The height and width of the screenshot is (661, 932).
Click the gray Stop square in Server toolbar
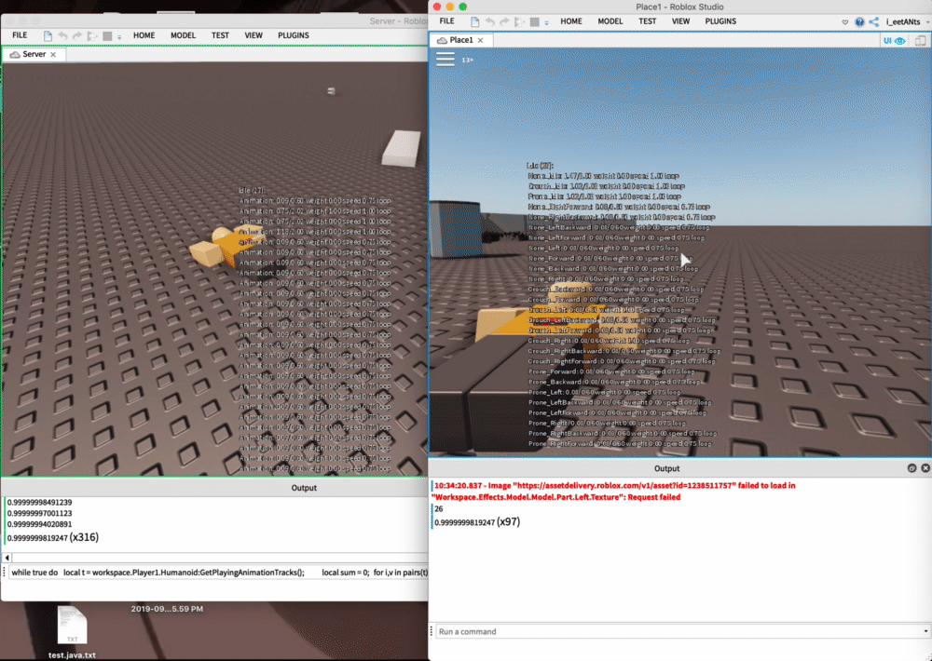click(x=107, y=35)
